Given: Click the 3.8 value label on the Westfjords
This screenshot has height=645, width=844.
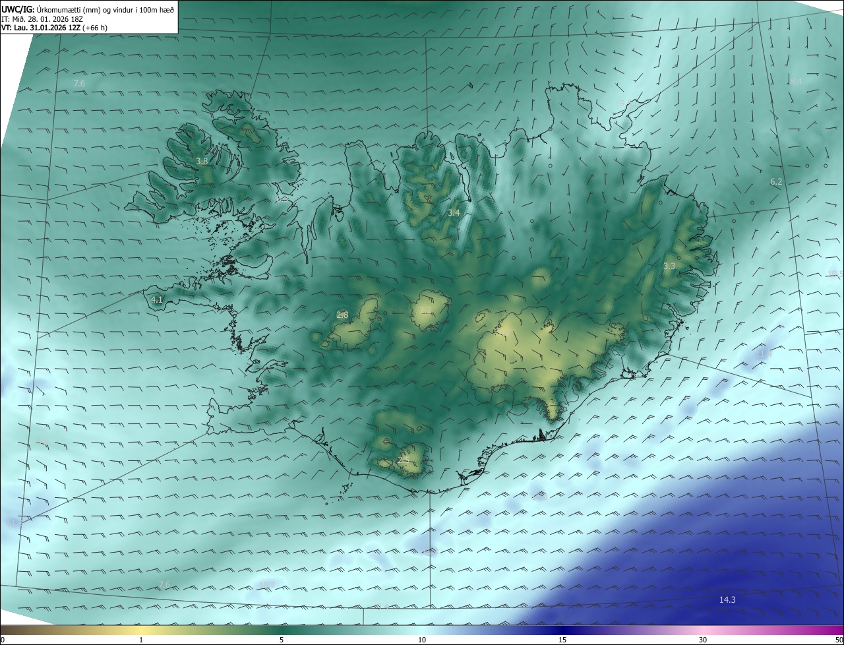Looking at the screenshot, I should click(x=202, y=161).
